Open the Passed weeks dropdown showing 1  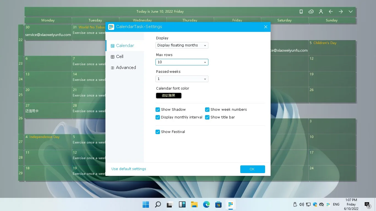tap(182, 79)
